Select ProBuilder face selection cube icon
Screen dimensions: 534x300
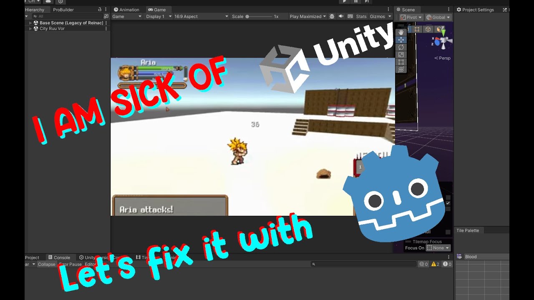point(439,29)
